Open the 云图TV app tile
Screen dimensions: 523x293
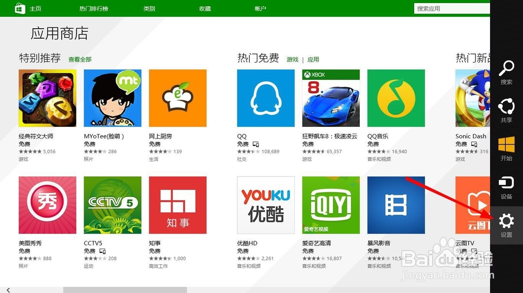(473, 205)
